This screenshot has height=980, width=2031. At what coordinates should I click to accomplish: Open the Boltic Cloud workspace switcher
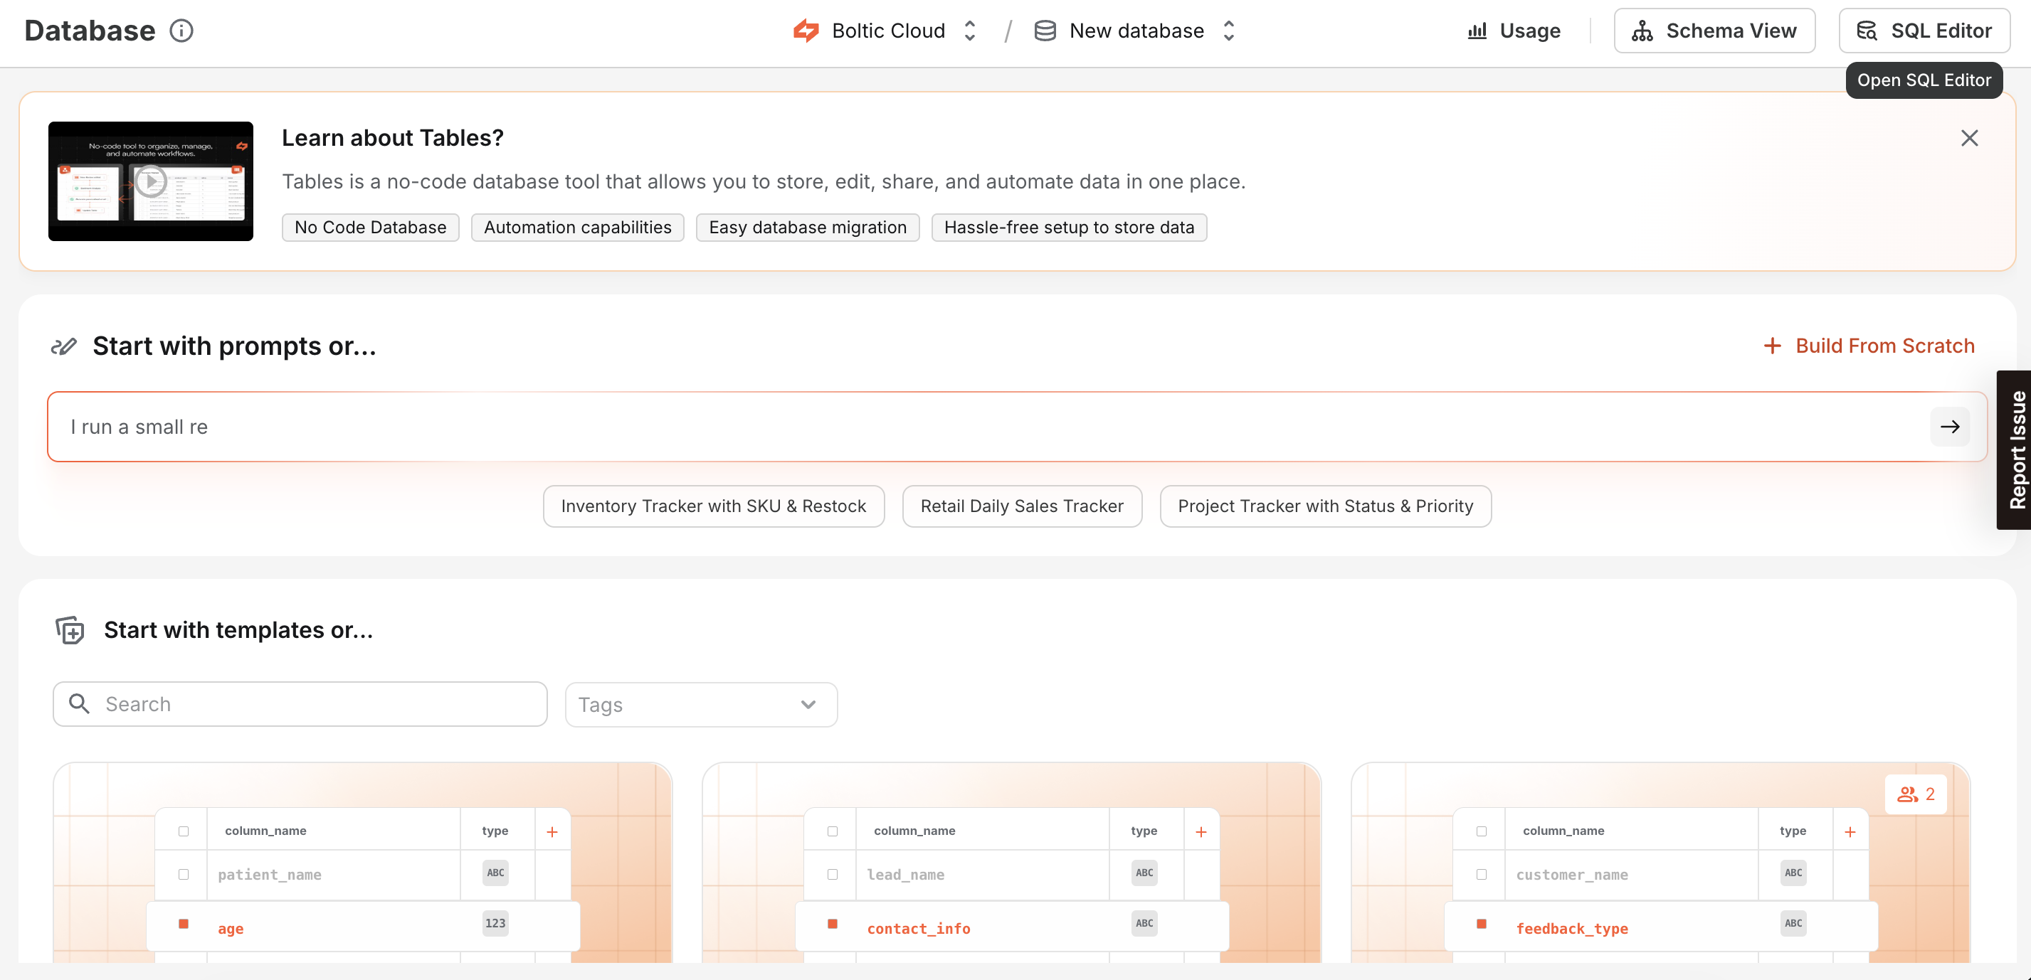pyautogui.click(x=969, y=30)
